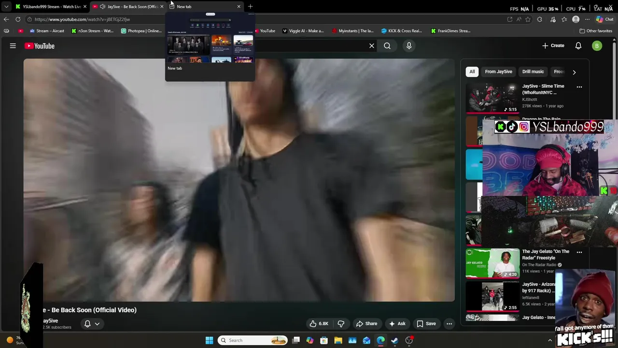The image size is (618, 348).
Task: Open browser Settings and more ellipsis
Action: click(x=587, y=19)
